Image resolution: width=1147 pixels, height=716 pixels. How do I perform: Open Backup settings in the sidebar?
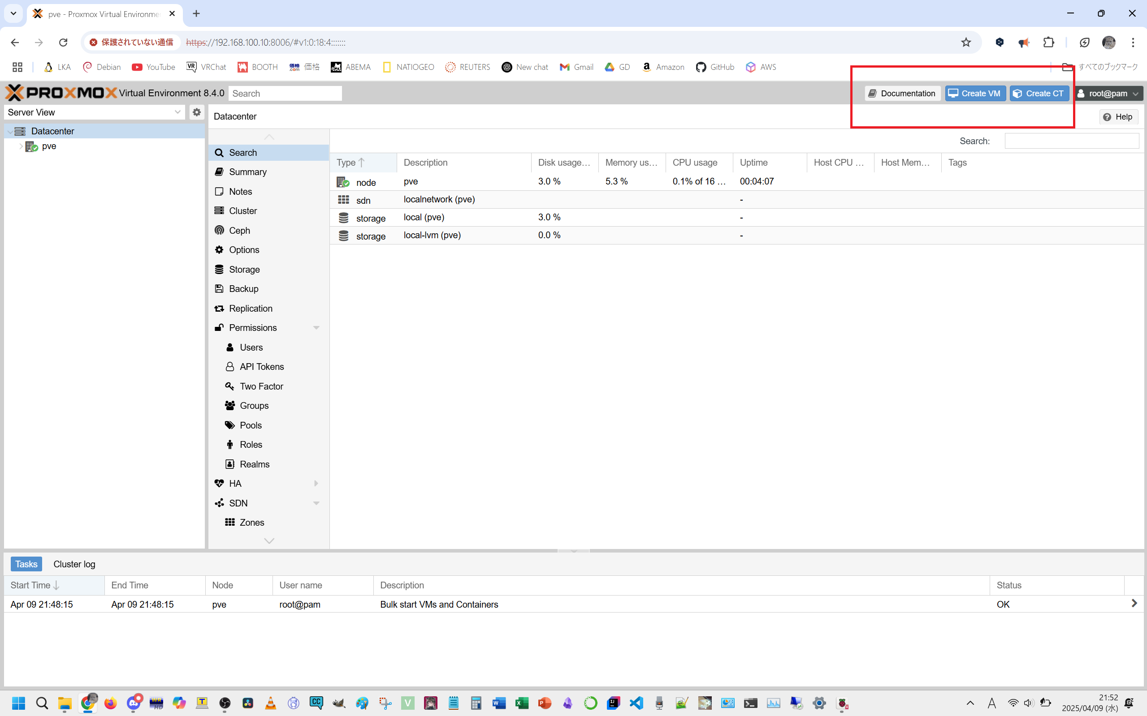pyautogui.click(x=244, y=288)
